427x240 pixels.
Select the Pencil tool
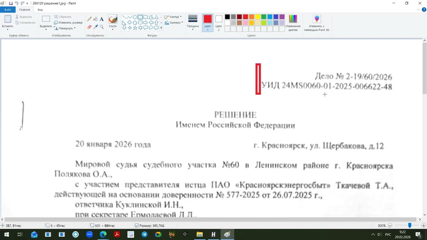89,19
